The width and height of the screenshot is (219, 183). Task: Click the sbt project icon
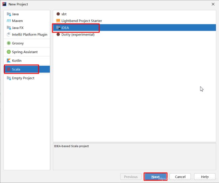58,14
